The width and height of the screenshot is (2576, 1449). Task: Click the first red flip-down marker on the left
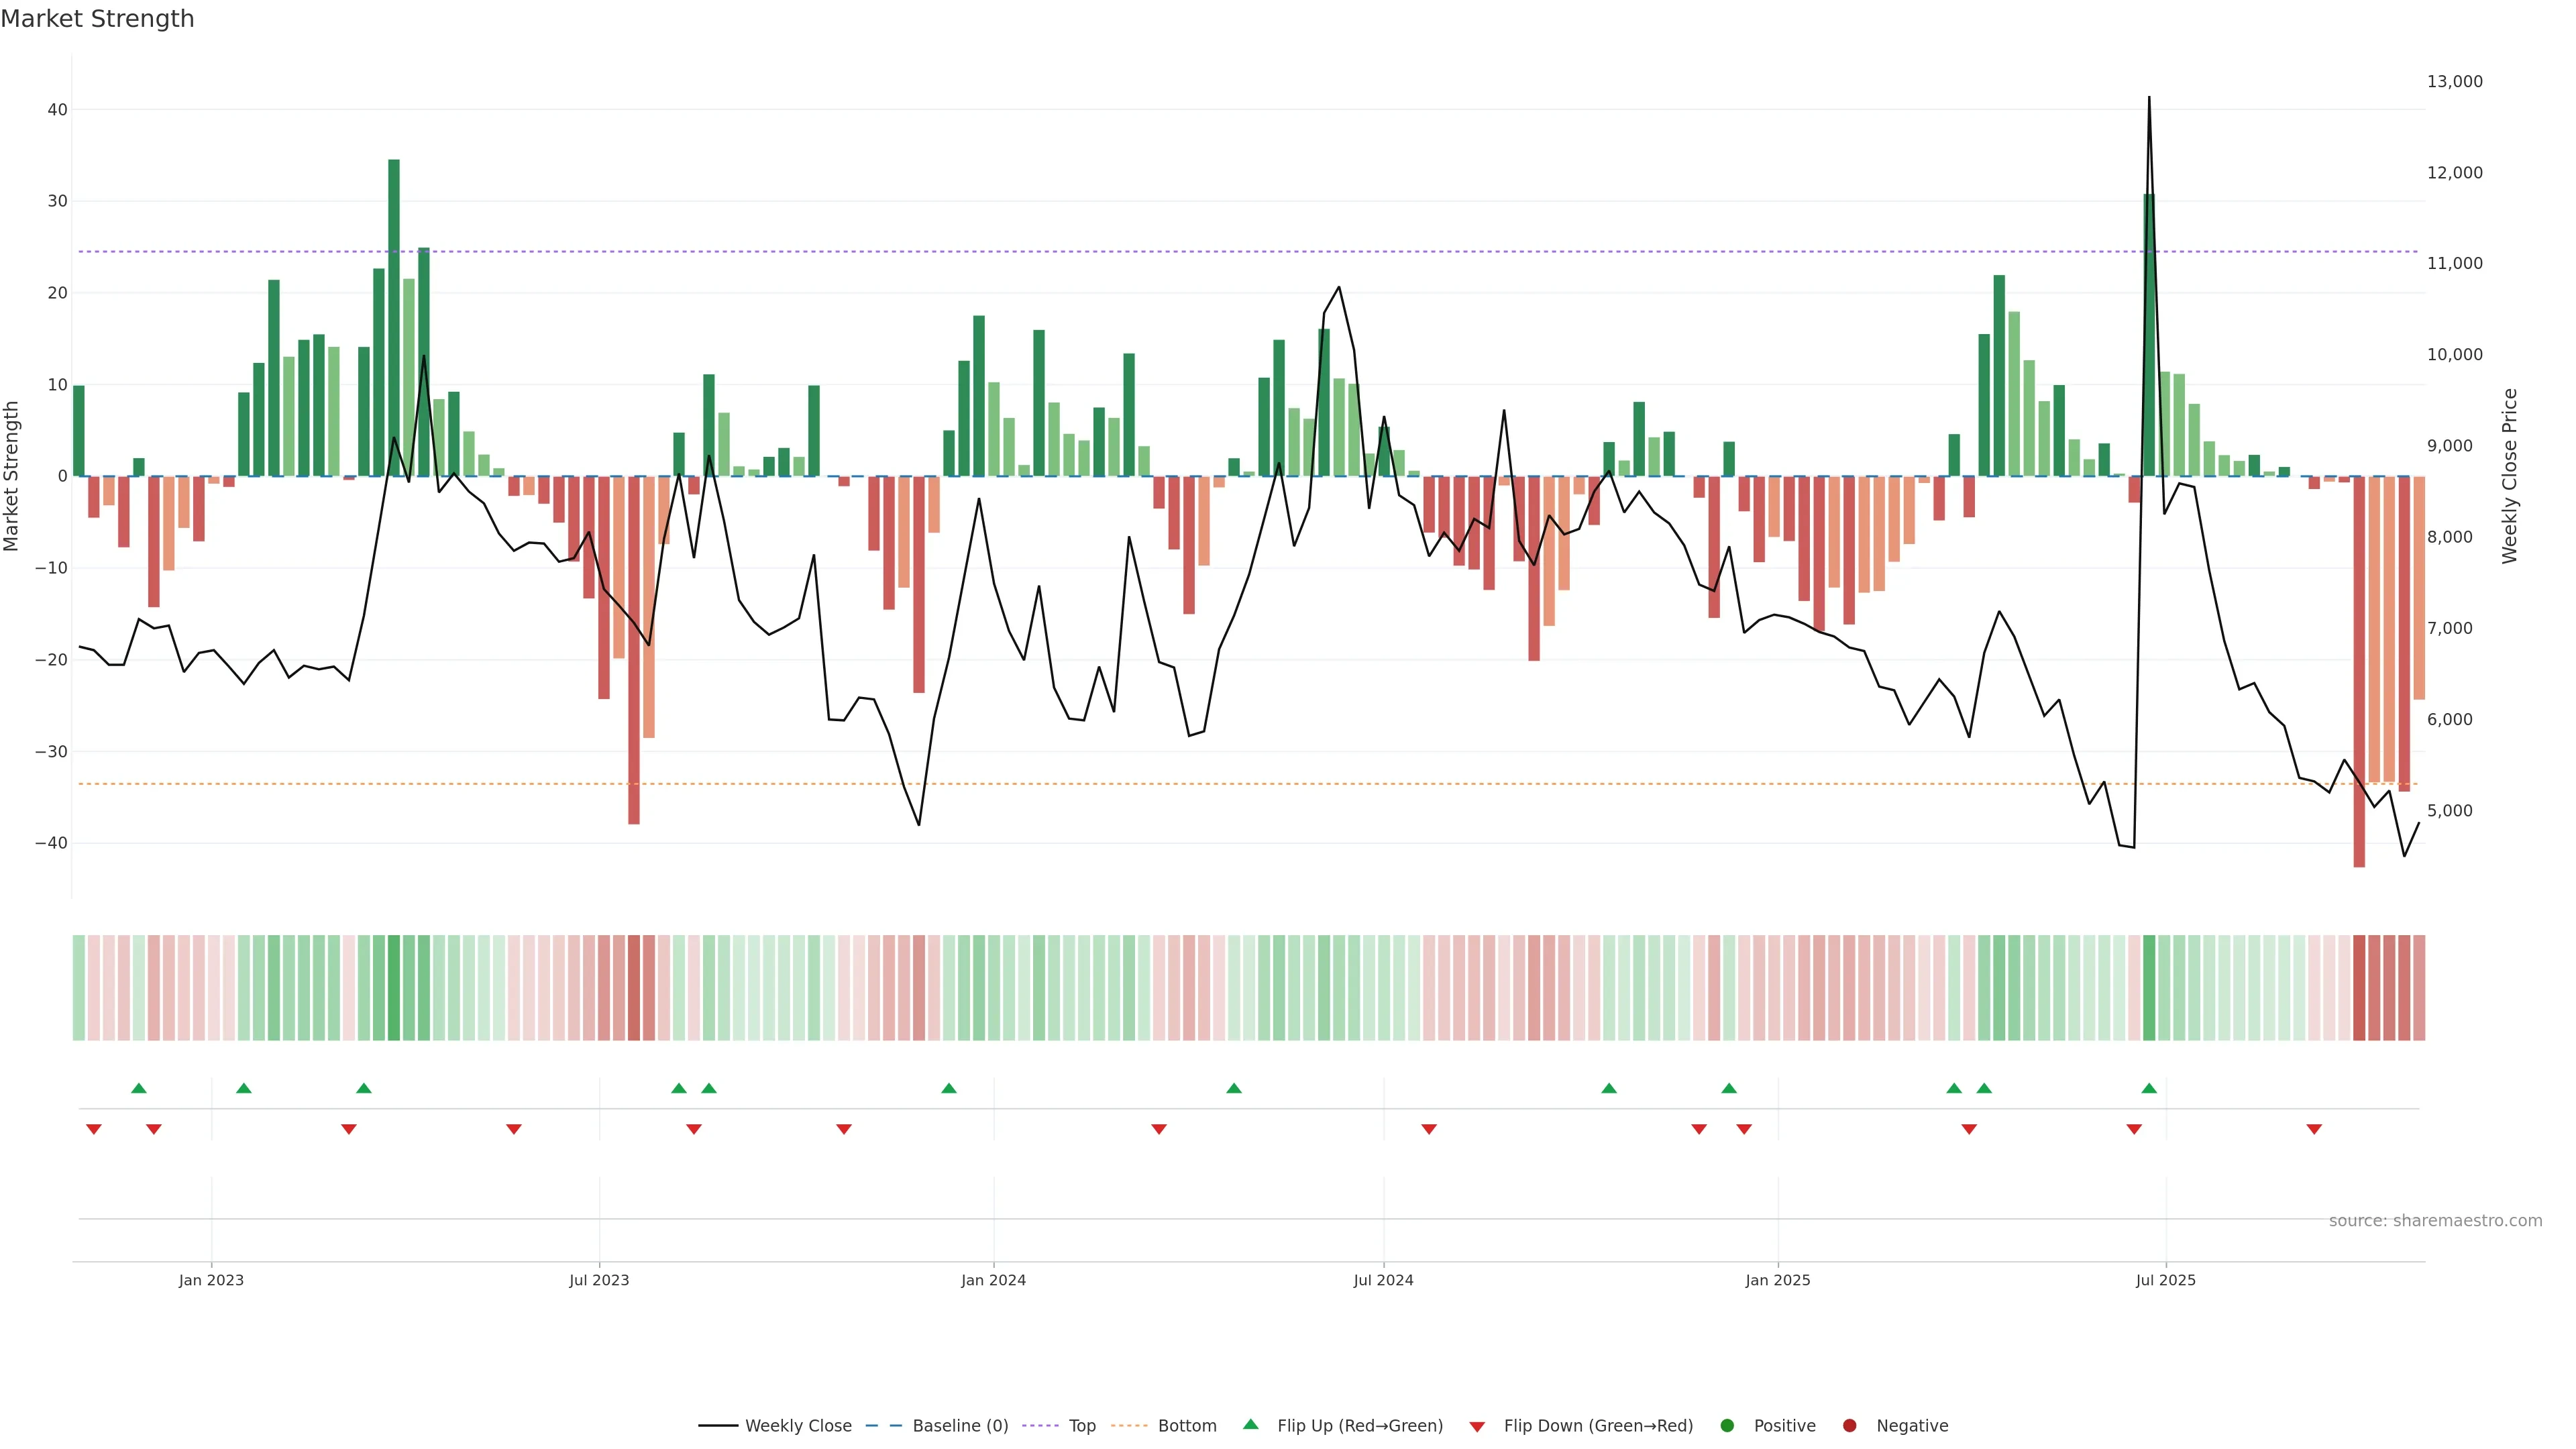pyautogui.click(x=94, y=1129)
